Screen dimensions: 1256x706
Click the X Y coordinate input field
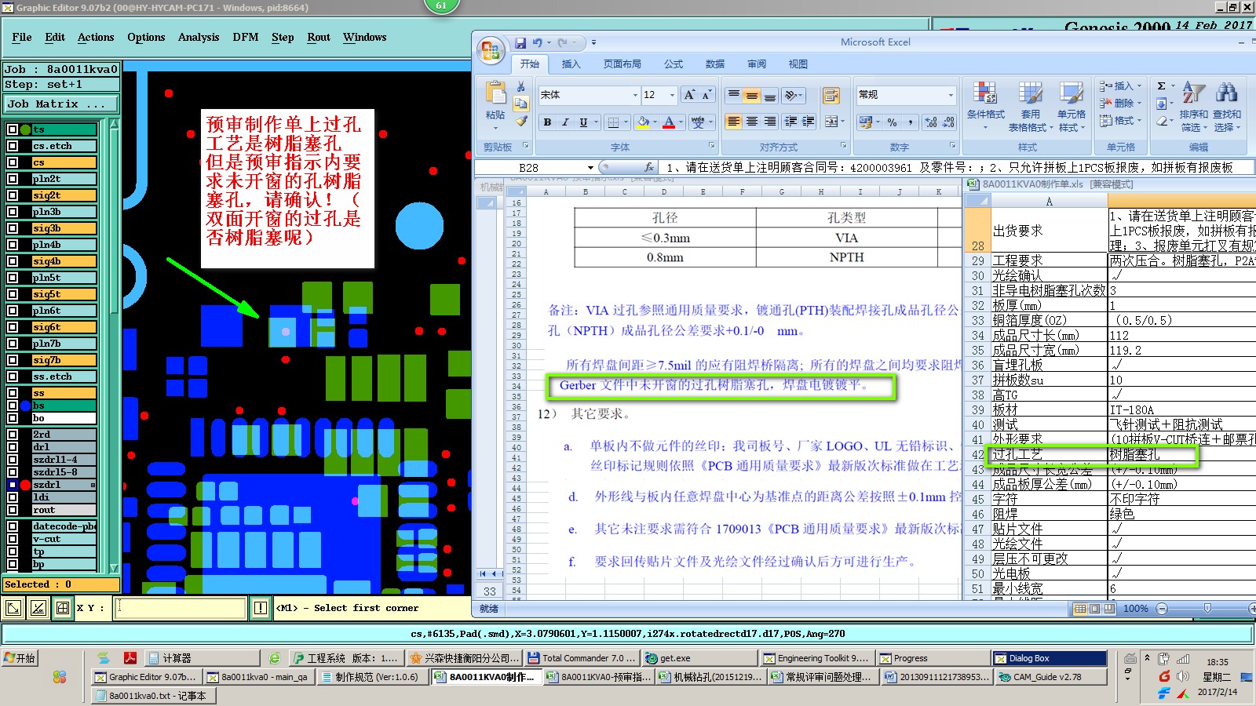pos(181,608)
